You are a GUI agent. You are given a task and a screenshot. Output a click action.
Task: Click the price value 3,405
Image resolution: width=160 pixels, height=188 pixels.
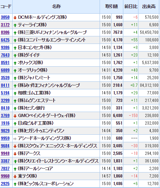tap(118, 146)
